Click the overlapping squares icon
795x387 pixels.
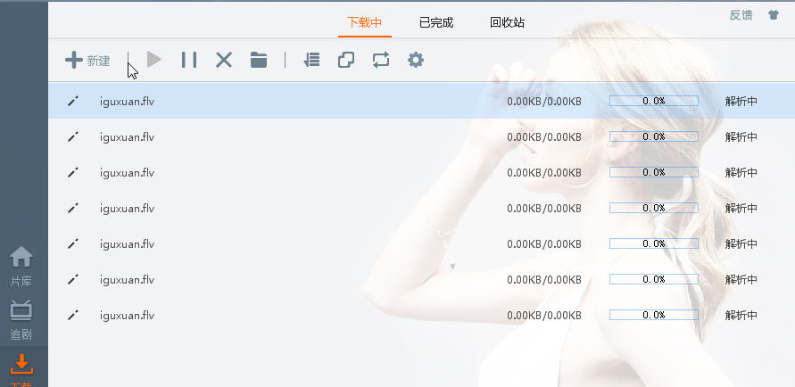346,60
